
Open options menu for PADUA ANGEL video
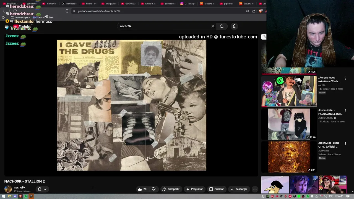pyautogui.click(x=345, y=111)
